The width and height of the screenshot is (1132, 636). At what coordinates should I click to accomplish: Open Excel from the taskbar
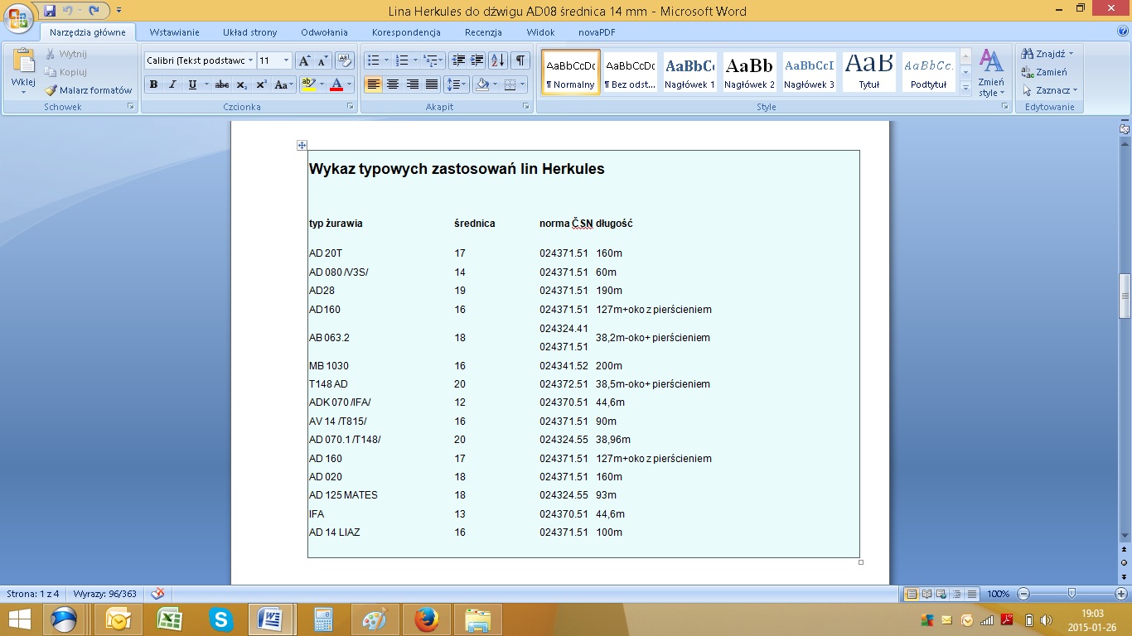click(x=170, y=619)
